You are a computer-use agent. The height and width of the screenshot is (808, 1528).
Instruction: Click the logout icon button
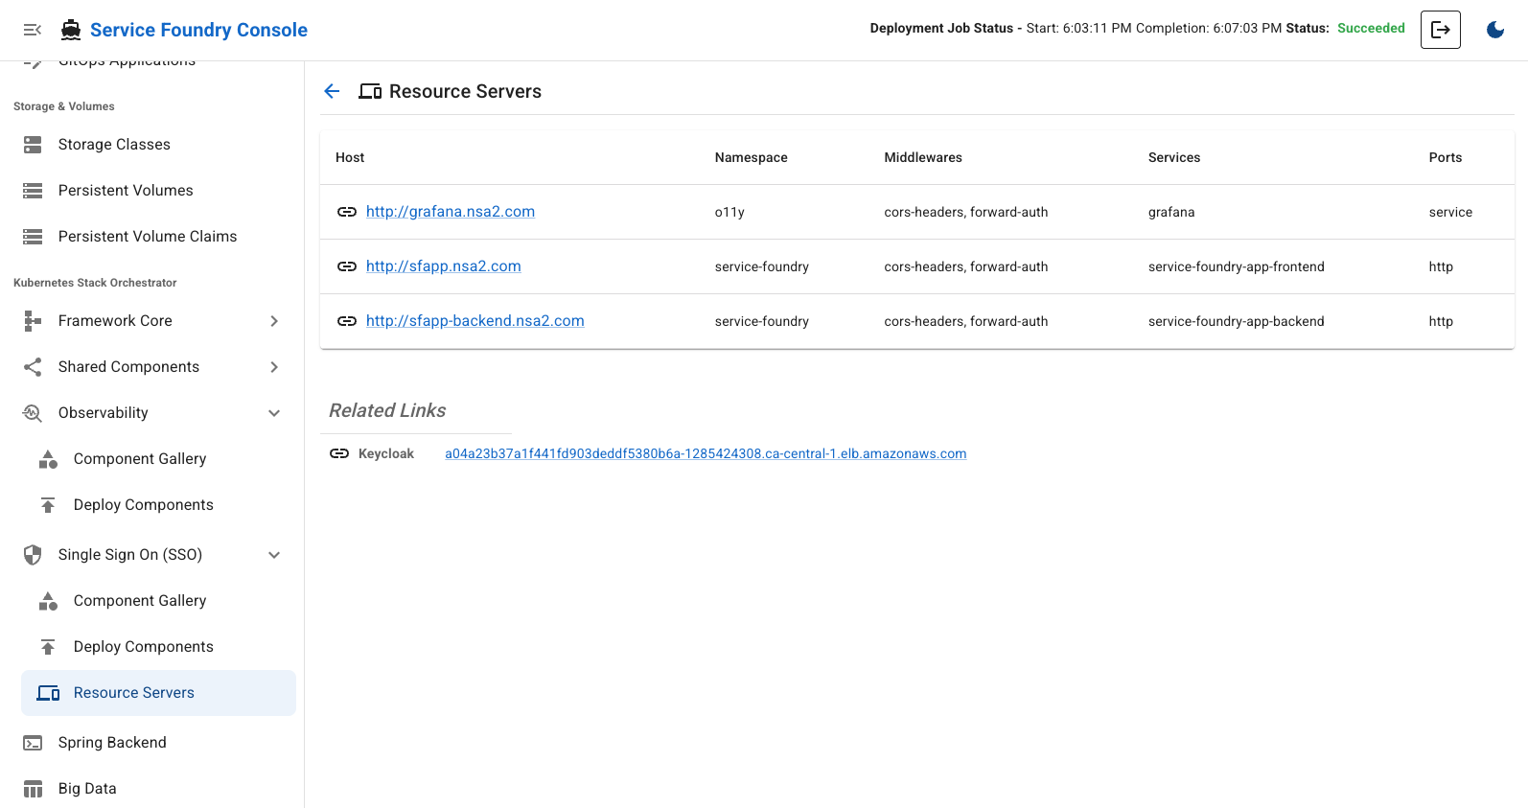tap(1441, 30)
